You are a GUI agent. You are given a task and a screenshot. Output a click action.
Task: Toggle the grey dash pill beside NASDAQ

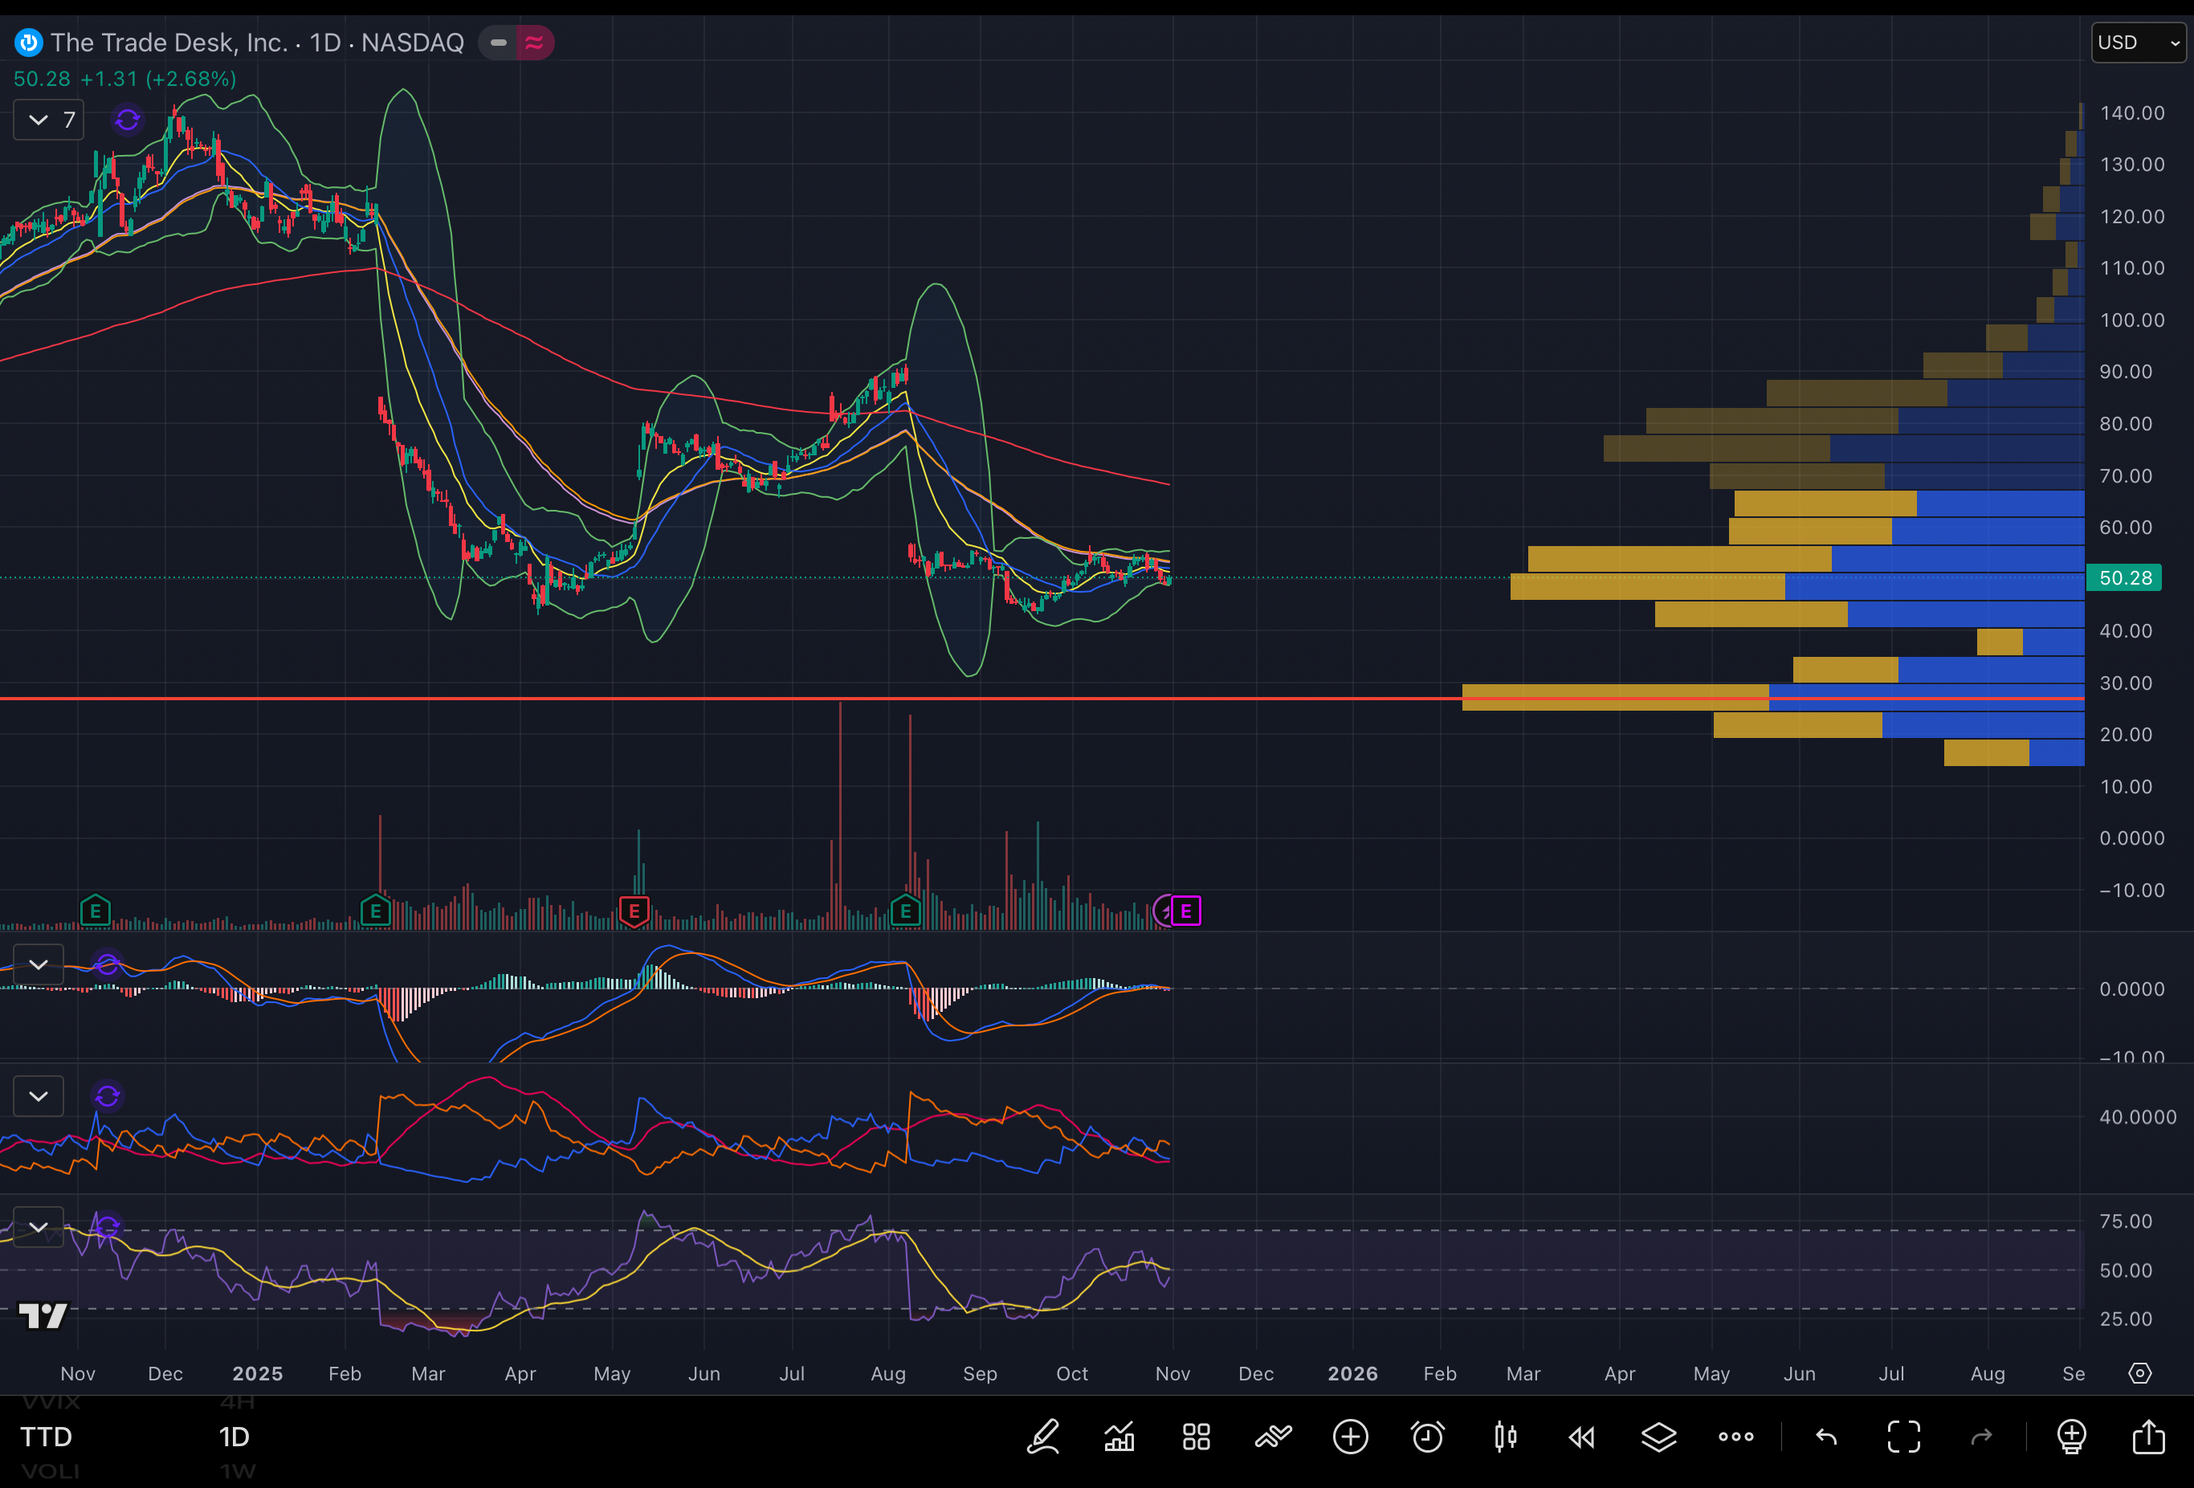[499, 43]
